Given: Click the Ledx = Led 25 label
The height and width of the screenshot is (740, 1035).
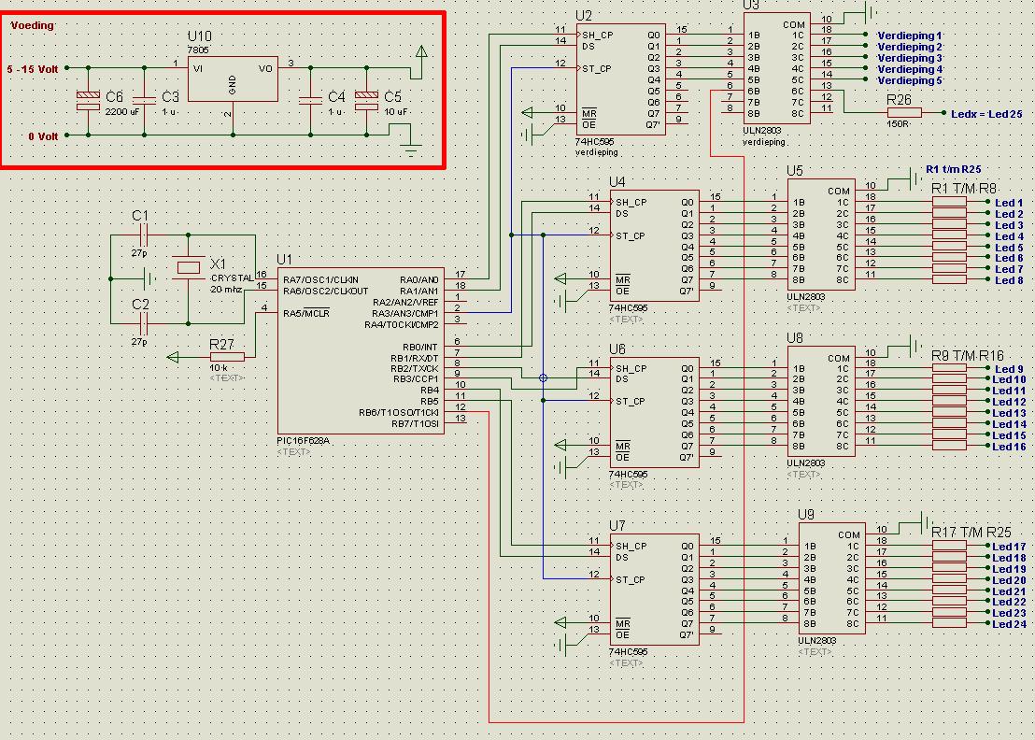Looking at the screenshot, I should pos(985,114).
